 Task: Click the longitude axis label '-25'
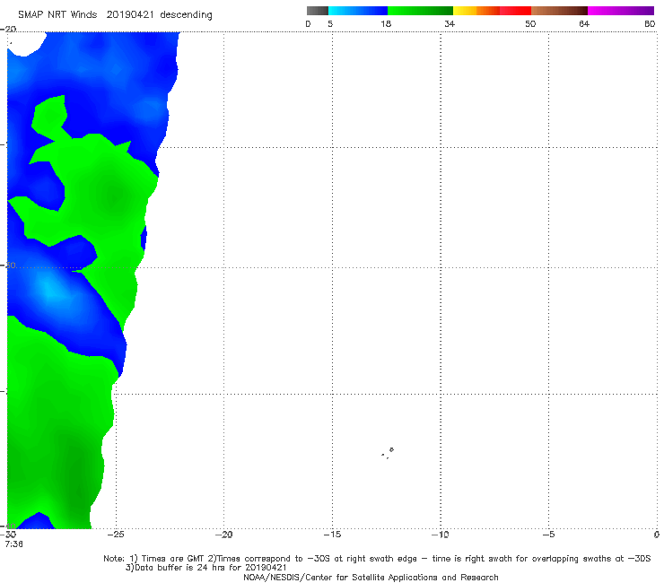click(x=116, y=535)
